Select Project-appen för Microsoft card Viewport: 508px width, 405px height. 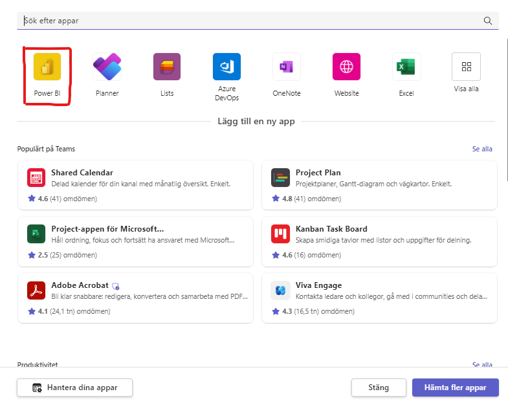[x=135, y=241]
